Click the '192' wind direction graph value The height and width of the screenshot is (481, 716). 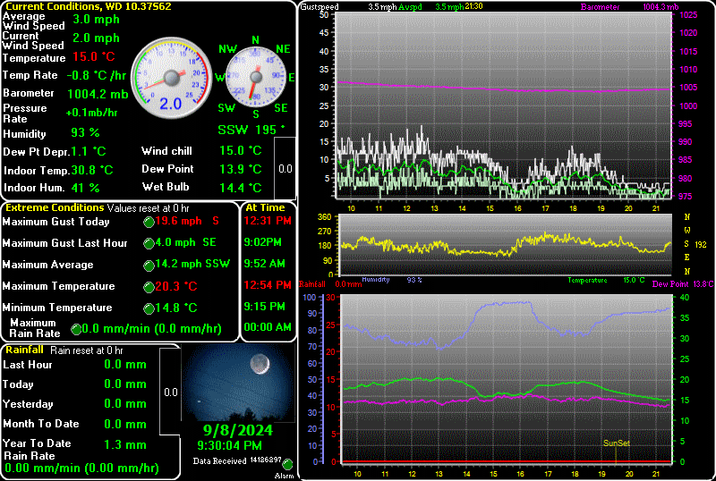701,245
